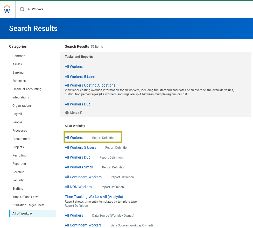
Task: Open the highlighted All Workers Report Definition
Action: point(74,138)
